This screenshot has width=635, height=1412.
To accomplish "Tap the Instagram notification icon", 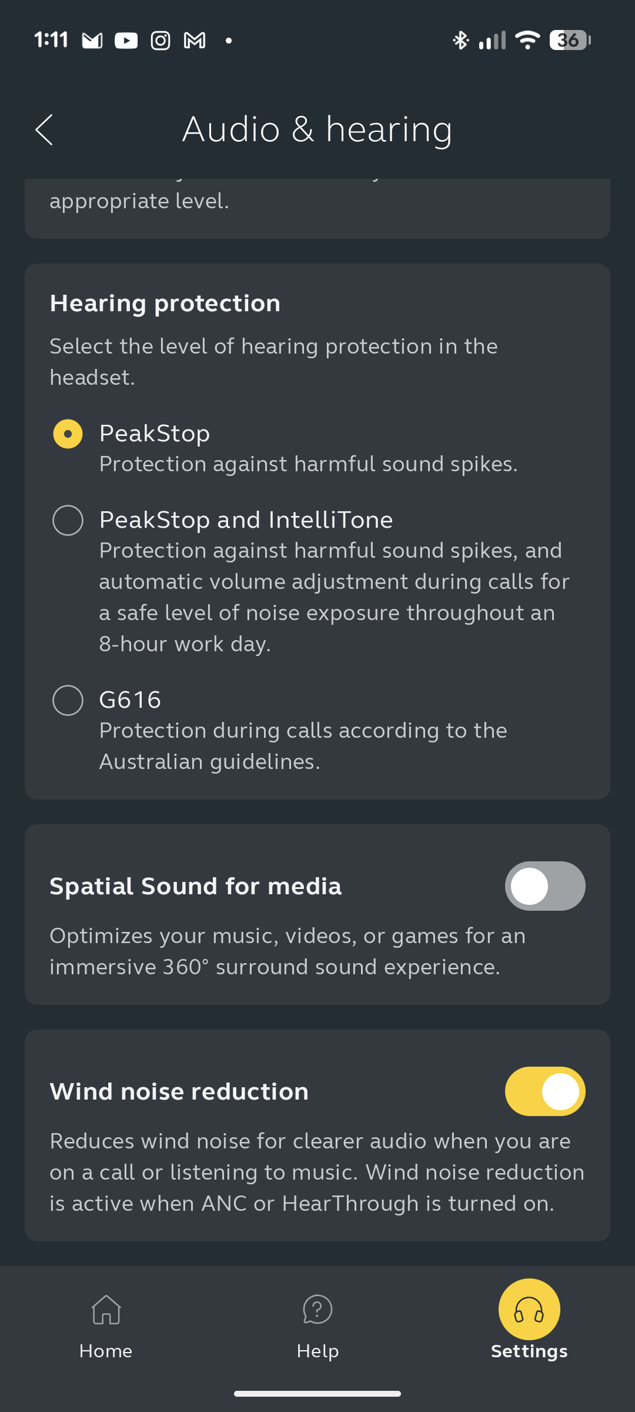I will pos(161,40).
